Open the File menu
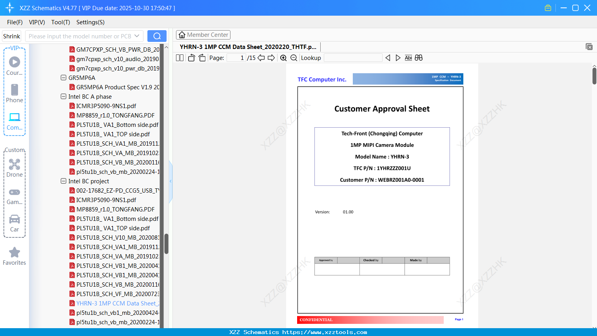 15,22
